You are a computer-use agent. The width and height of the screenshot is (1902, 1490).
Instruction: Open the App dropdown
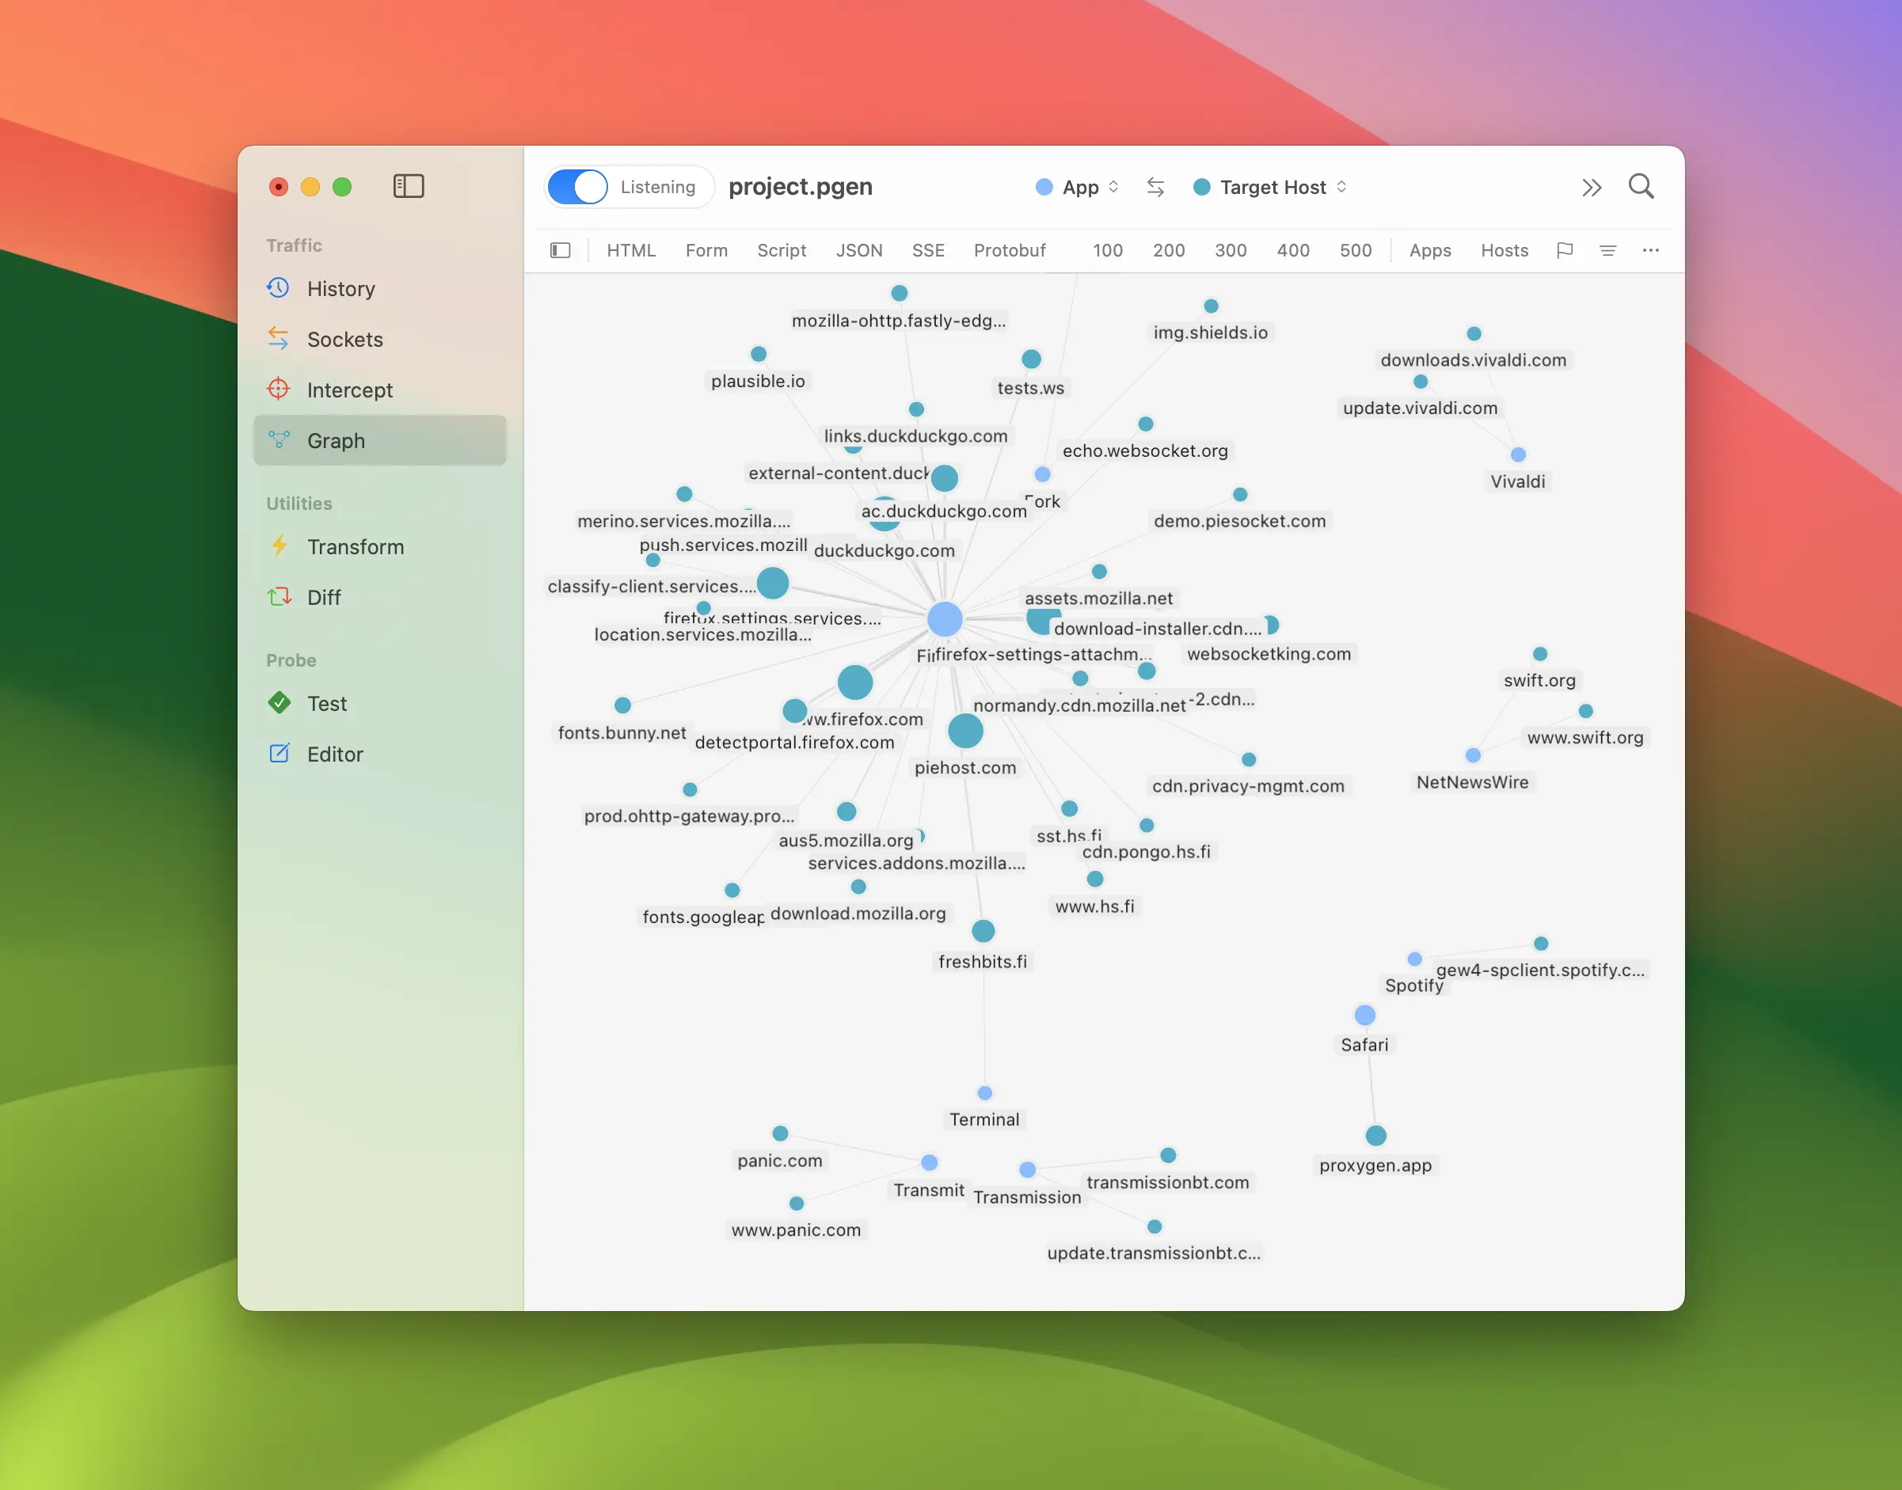click(x=1078, y=187)
